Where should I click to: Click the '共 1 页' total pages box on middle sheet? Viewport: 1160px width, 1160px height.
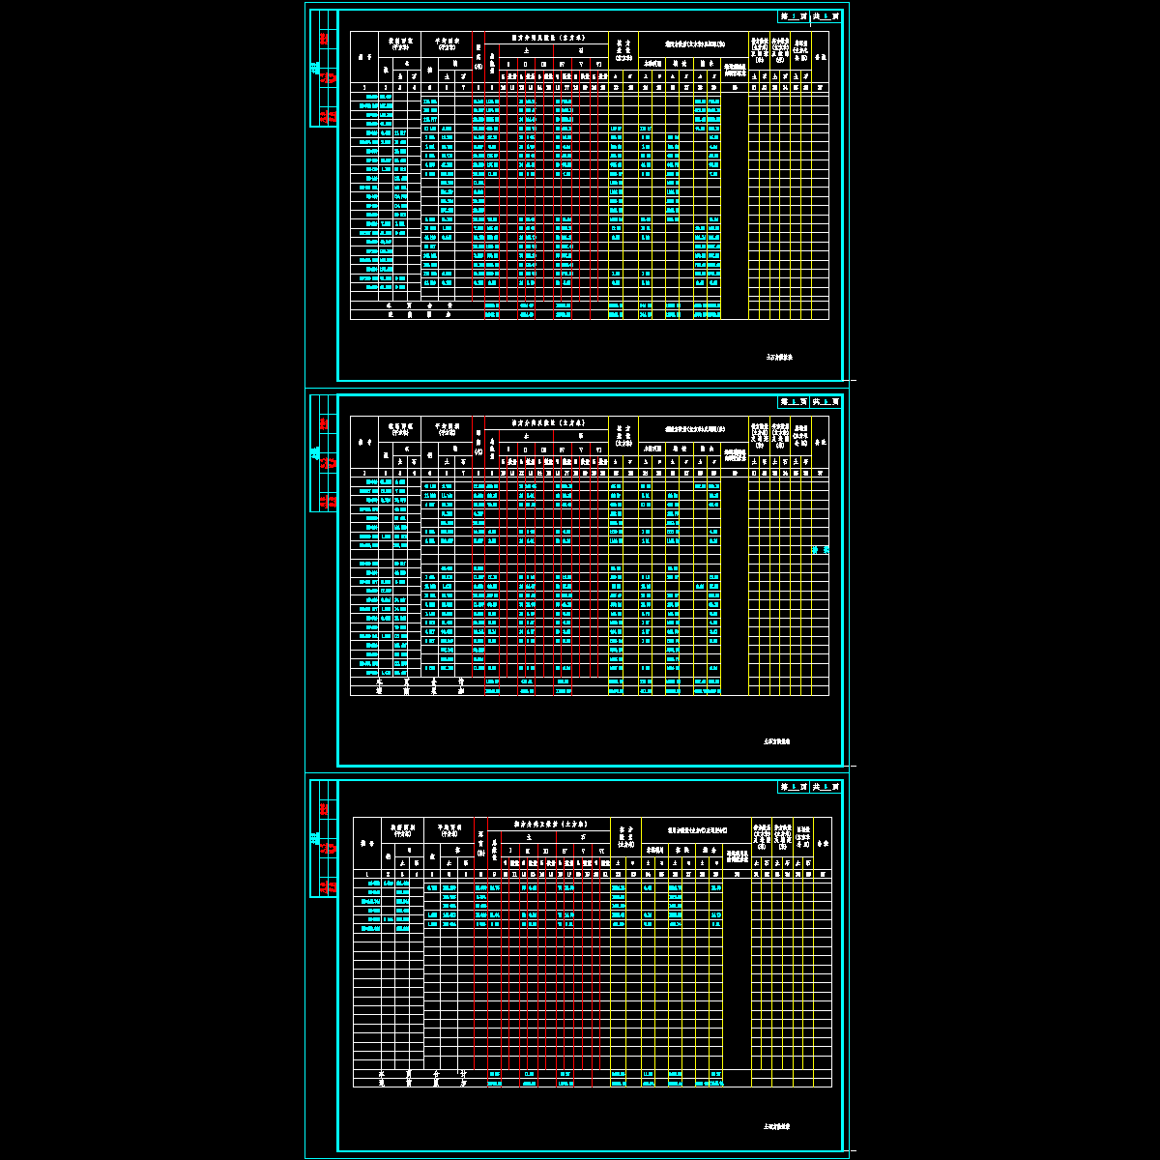pos(826,402)
